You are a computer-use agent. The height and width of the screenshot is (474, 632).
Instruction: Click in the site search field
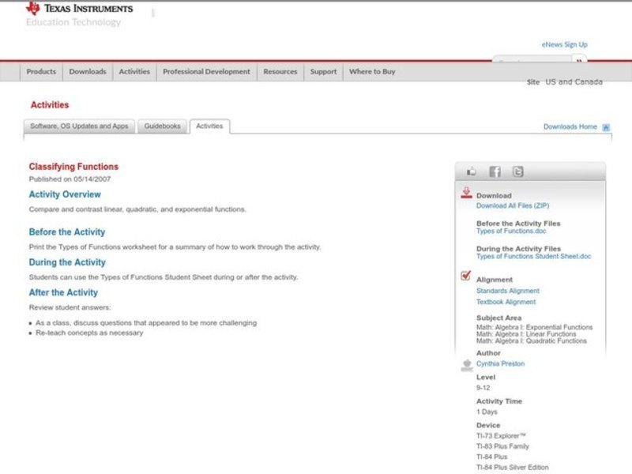531,61
